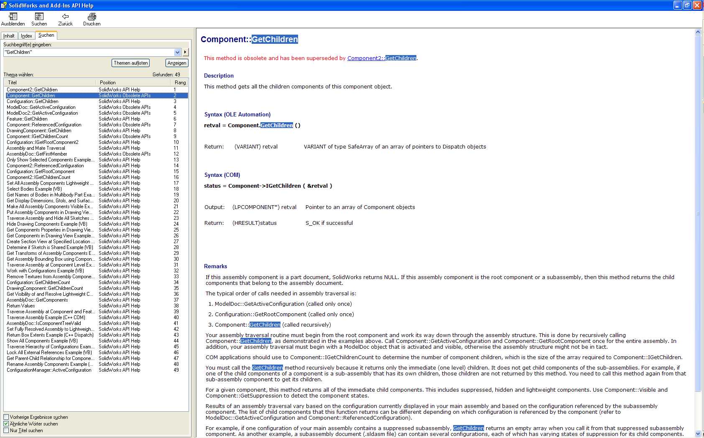Click the 'Syntax (OLE Automation)' heading
704x438 pixels.
(237, 114)
